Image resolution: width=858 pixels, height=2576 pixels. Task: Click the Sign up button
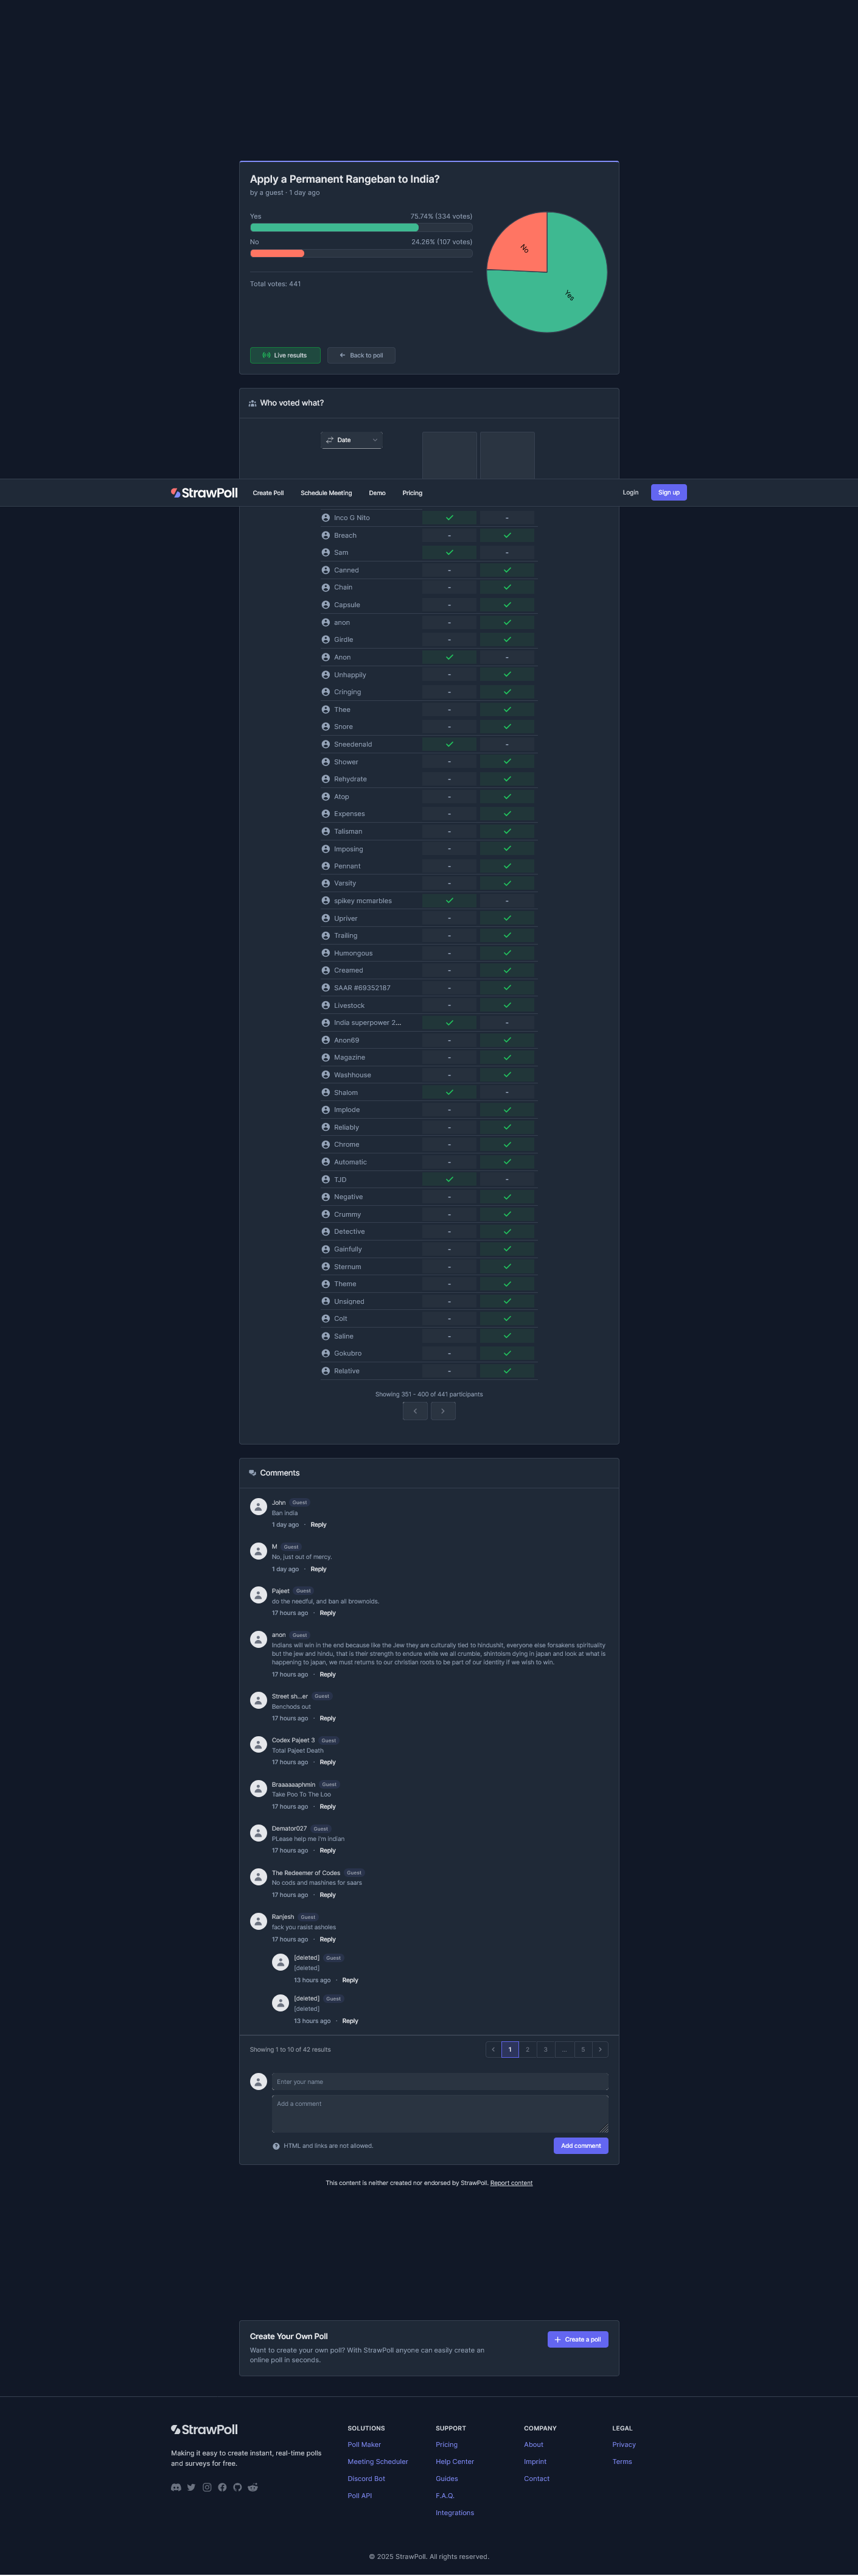point(668,492)
